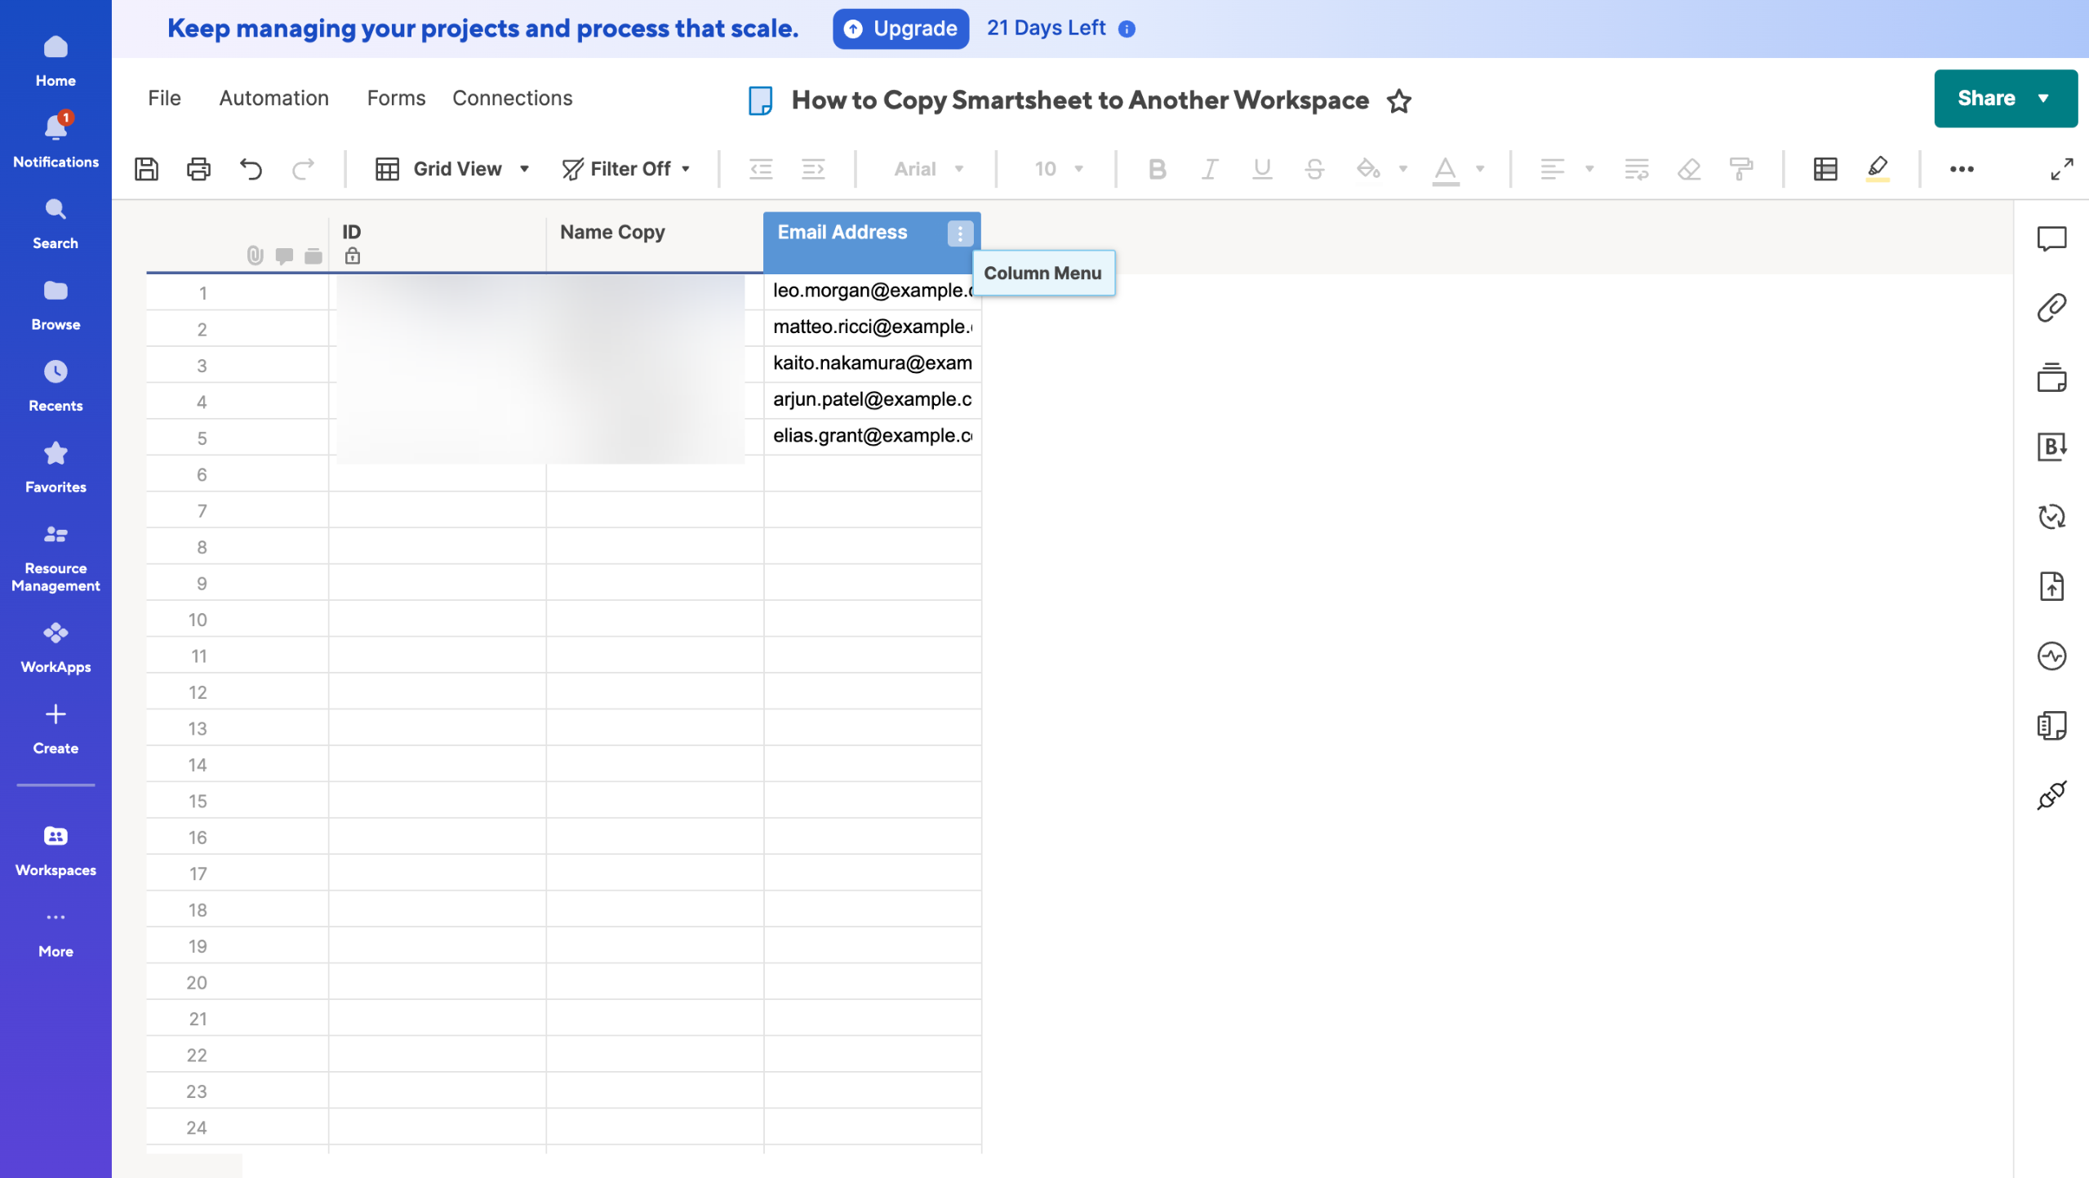The height and width of the screenshot is (1178, 2089).
Task: Toggle Italic formatting
Action: point(1209,169)
